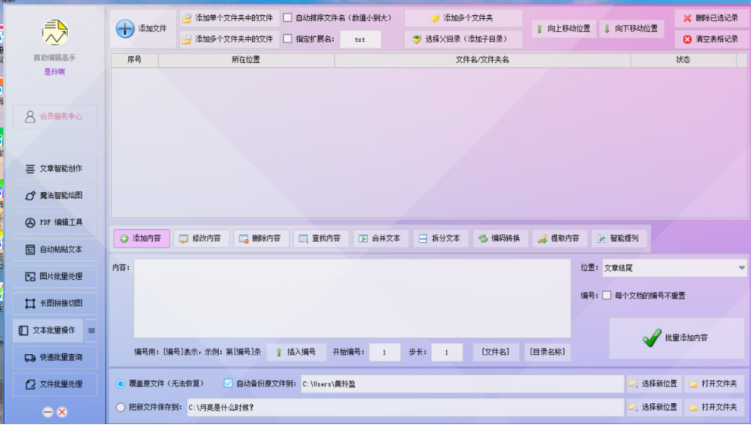Screen dimensions: 751x425
Task: Switch to 查找内容 tab
Action: click(321, 238)
